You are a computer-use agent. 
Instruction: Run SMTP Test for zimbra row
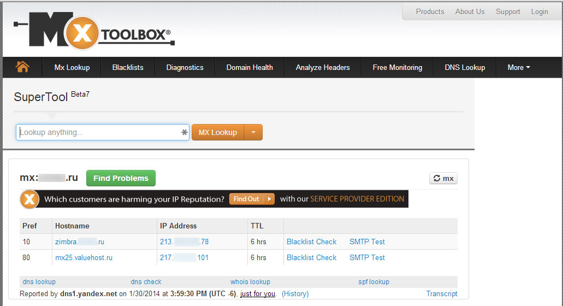click(x=368, y=242)
